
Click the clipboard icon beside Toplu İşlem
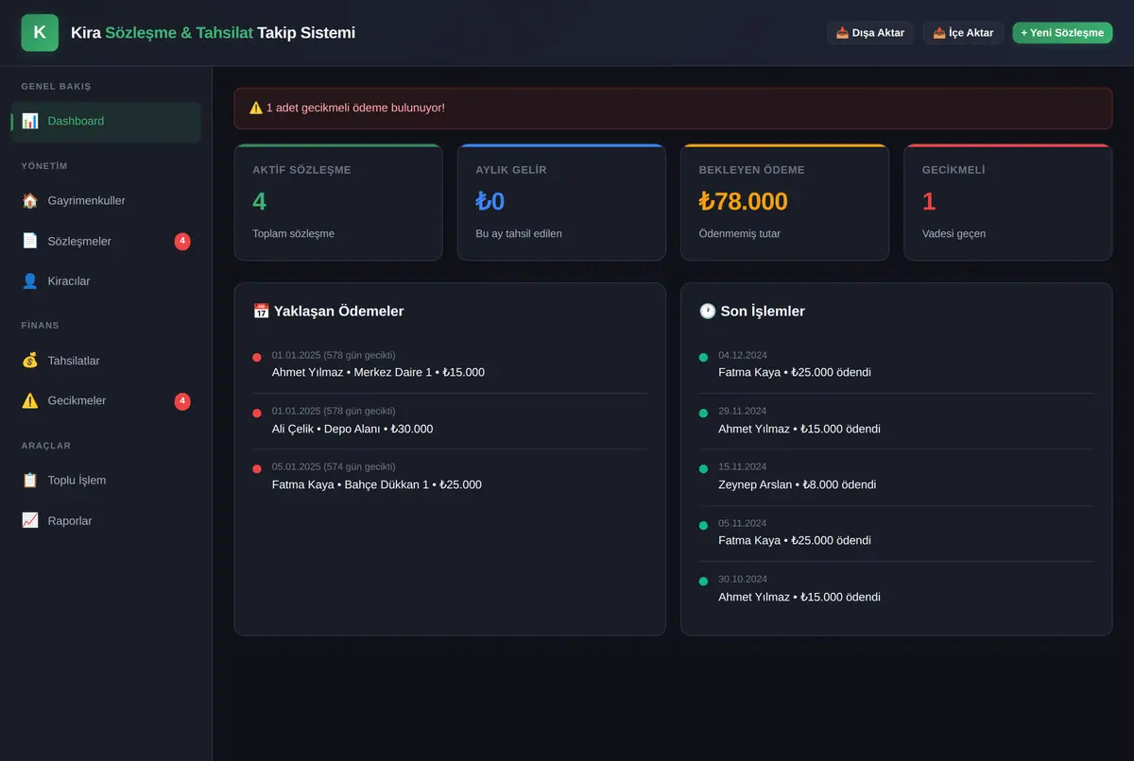(x=30, y=480)
